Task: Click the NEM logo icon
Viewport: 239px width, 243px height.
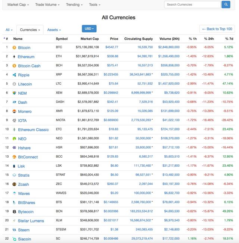Action: (14, 93)
